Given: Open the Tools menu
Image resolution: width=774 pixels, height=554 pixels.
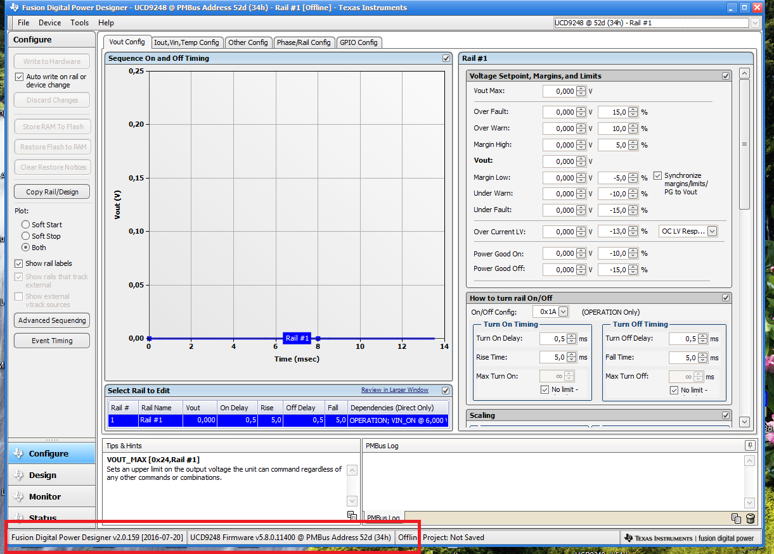Looking at the screenshot, I should coord(80,22).
